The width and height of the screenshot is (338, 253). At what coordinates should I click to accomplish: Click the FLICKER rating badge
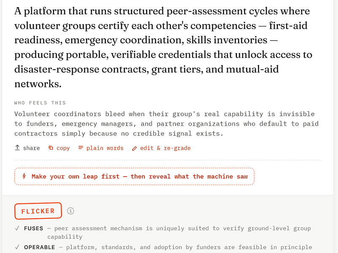[x=38, y=211]
